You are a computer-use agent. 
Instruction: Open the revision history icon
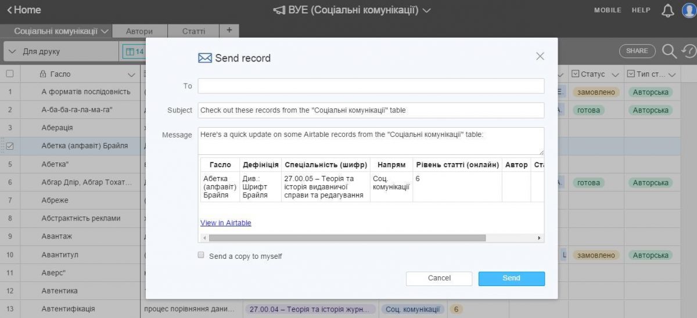(689, 52)
